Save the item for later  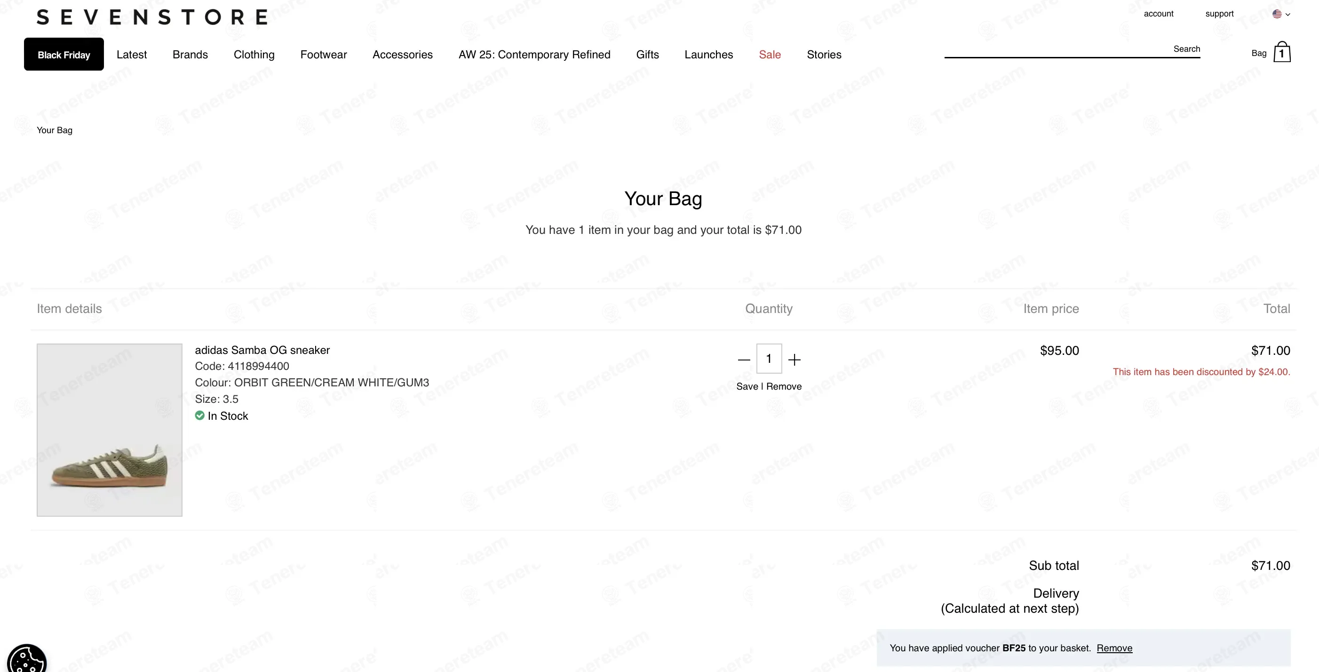[x=747, y=386]
